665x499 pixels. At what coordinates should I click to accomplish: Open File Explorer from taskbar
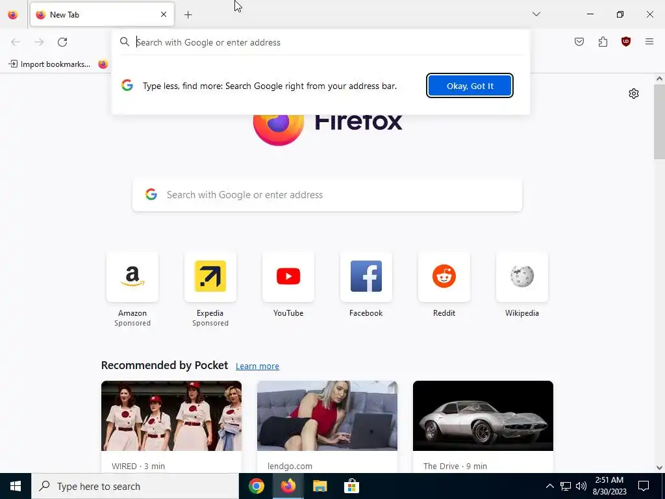(x=320, y=486)
